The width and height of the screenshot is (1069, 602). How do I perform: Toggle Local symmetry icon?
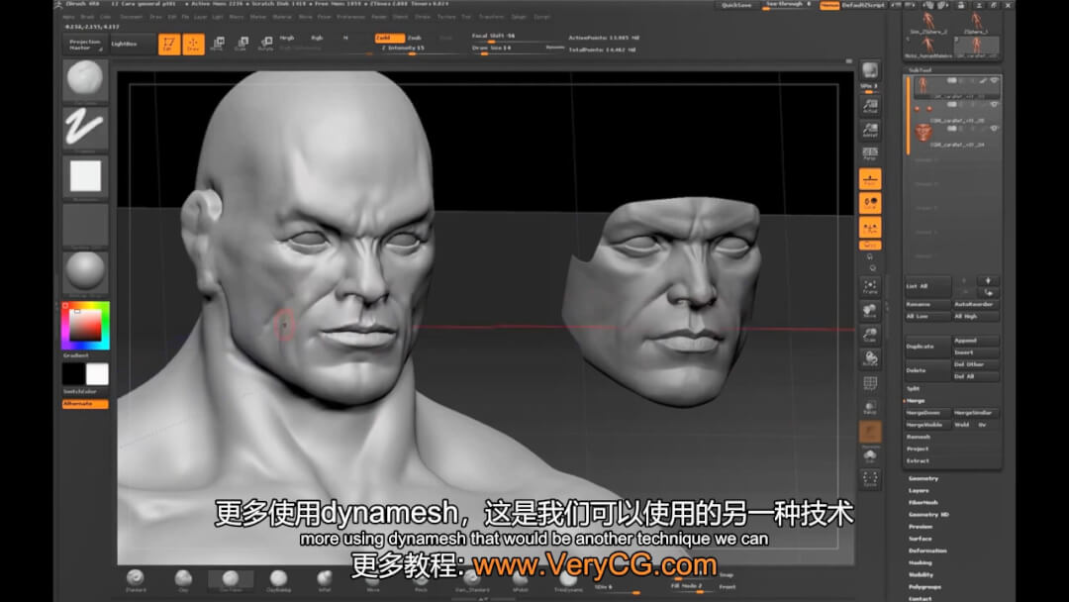pos(870,203)
